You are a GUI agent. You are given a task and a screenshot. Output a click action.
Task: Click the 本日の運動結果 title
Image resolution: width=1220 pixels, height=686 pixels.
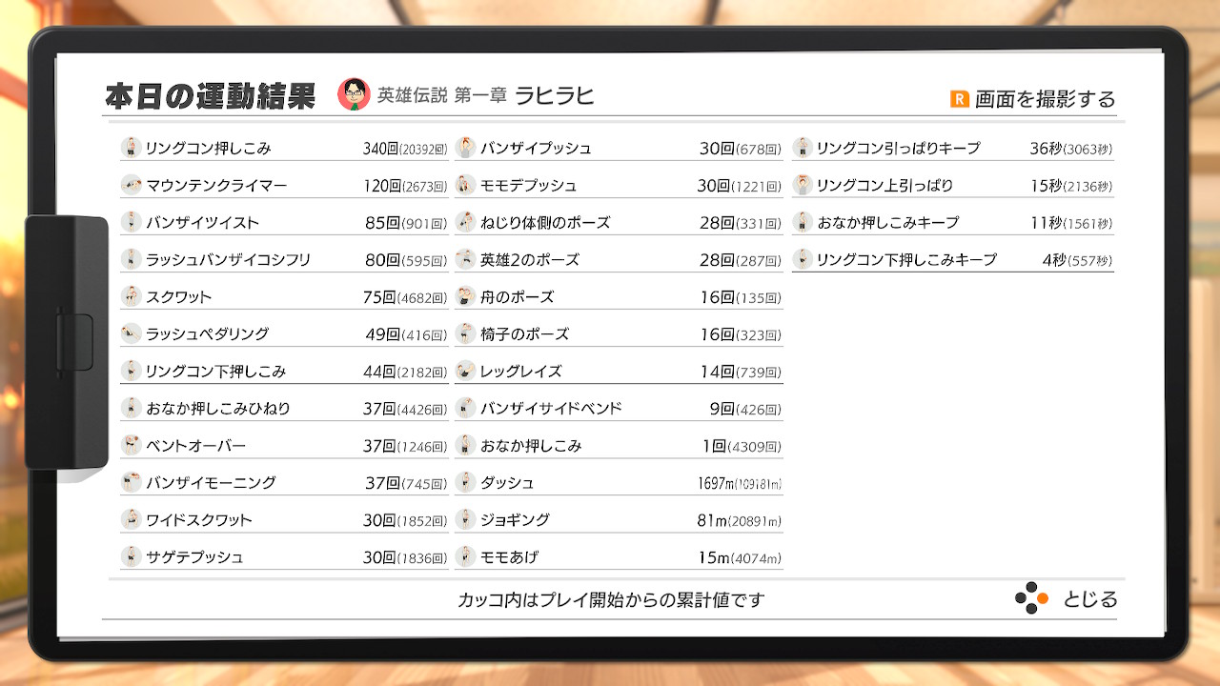(210, 96)
